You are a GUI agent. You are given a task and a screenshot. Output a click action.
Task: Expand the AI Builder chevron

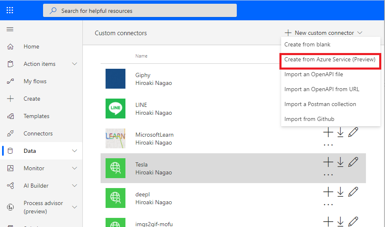click(75, 186)
